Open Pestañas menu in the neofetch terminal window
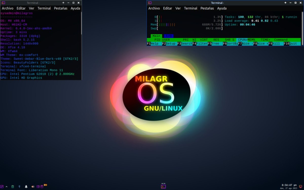Viewport: 304px width, 190px height. click(61, 8)
